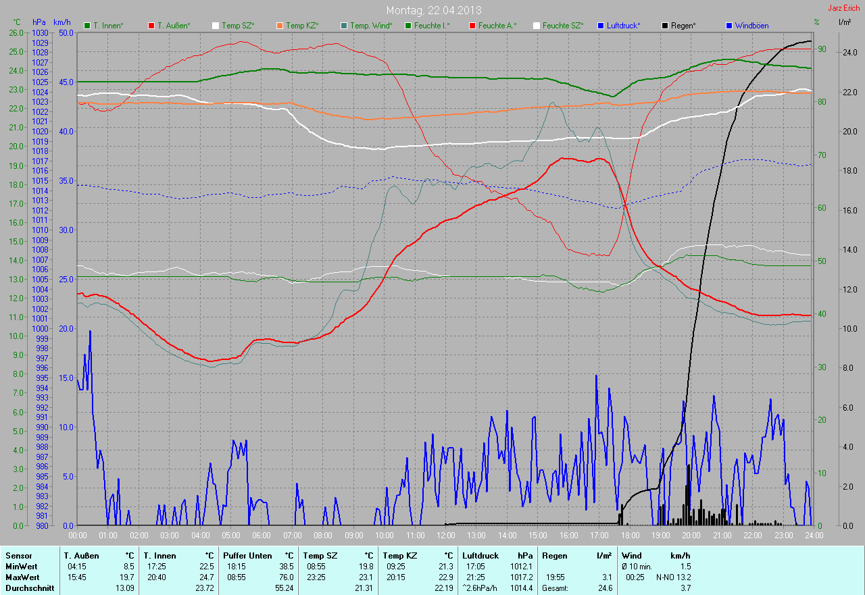
Task: Click the "Ø 10 min." wind label
Action: (637, 567)
